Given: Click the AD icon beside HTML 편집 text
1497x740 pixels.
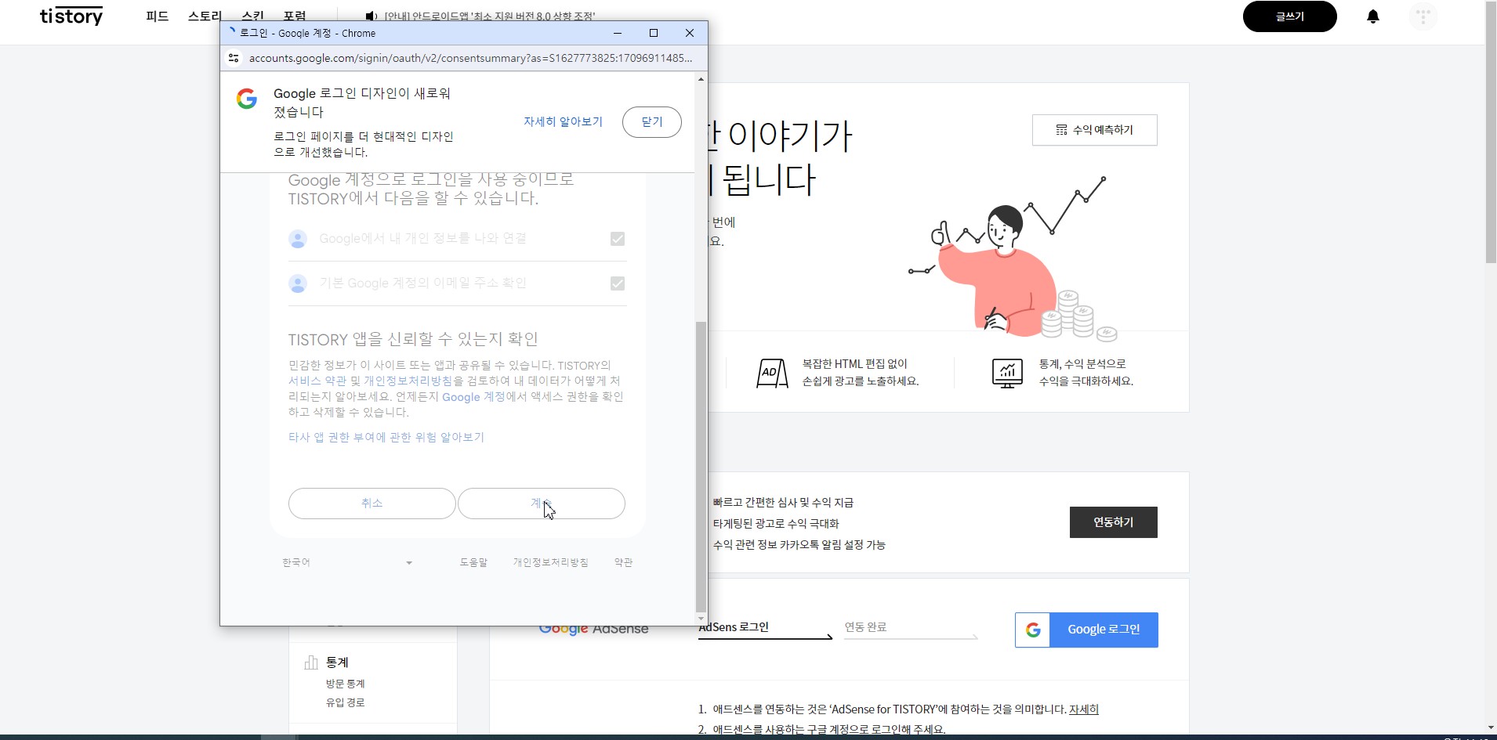Looking at the screenshot, I should pyautogui.click(x=772, y=373).
